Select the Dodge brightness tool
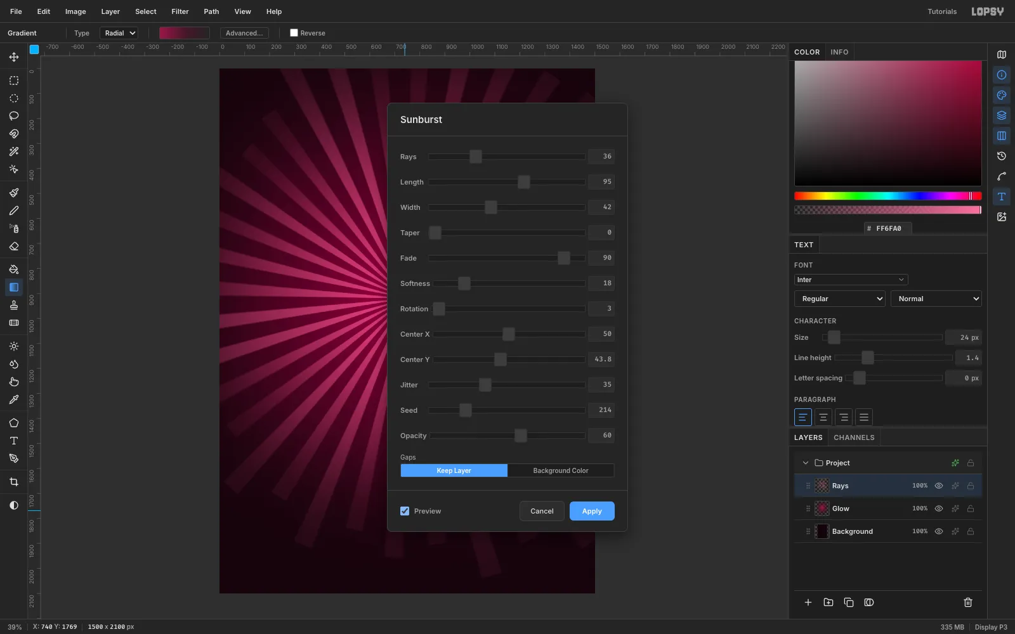 point(14,346)
